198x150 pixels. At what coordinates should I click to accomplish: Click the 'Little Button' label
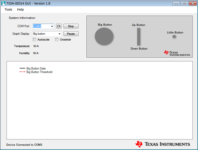175,32
